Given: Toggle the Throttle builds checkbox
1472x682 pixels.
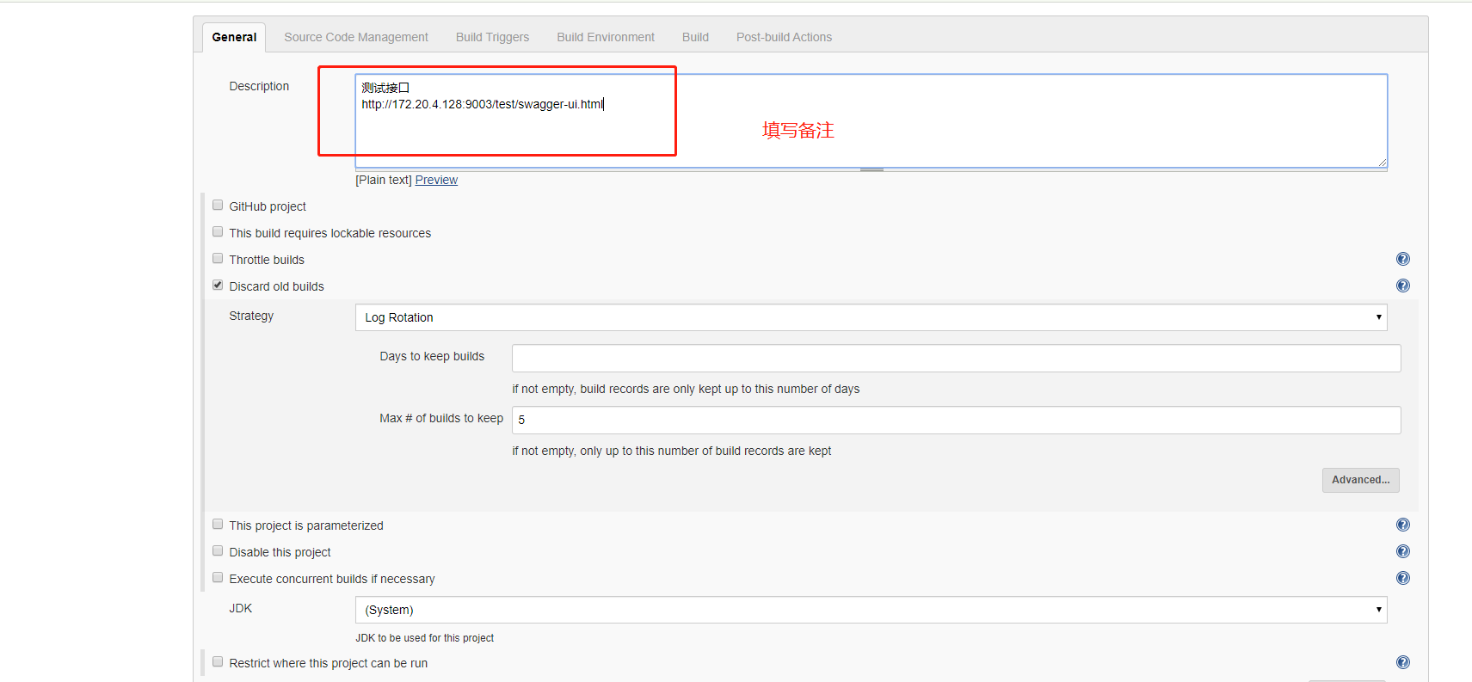Looking at the screenshot, I should pos(218,259).
